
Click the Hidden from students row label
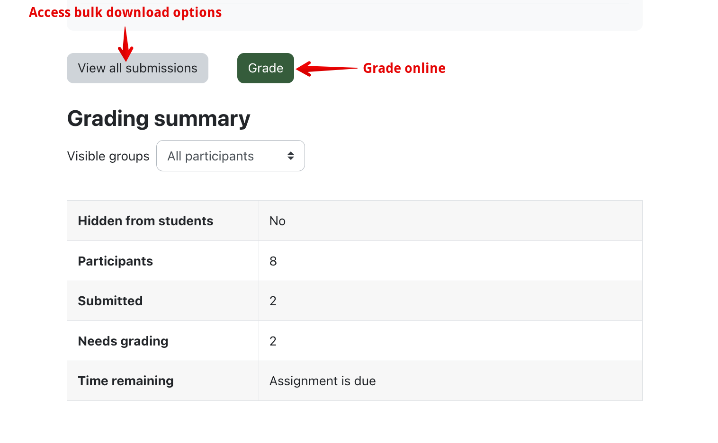(x=145, y=221)
